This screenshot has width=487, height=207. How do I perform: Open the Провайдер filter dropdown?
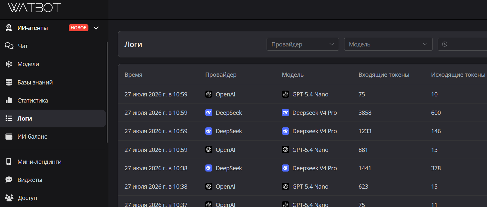tap(303, 44)
